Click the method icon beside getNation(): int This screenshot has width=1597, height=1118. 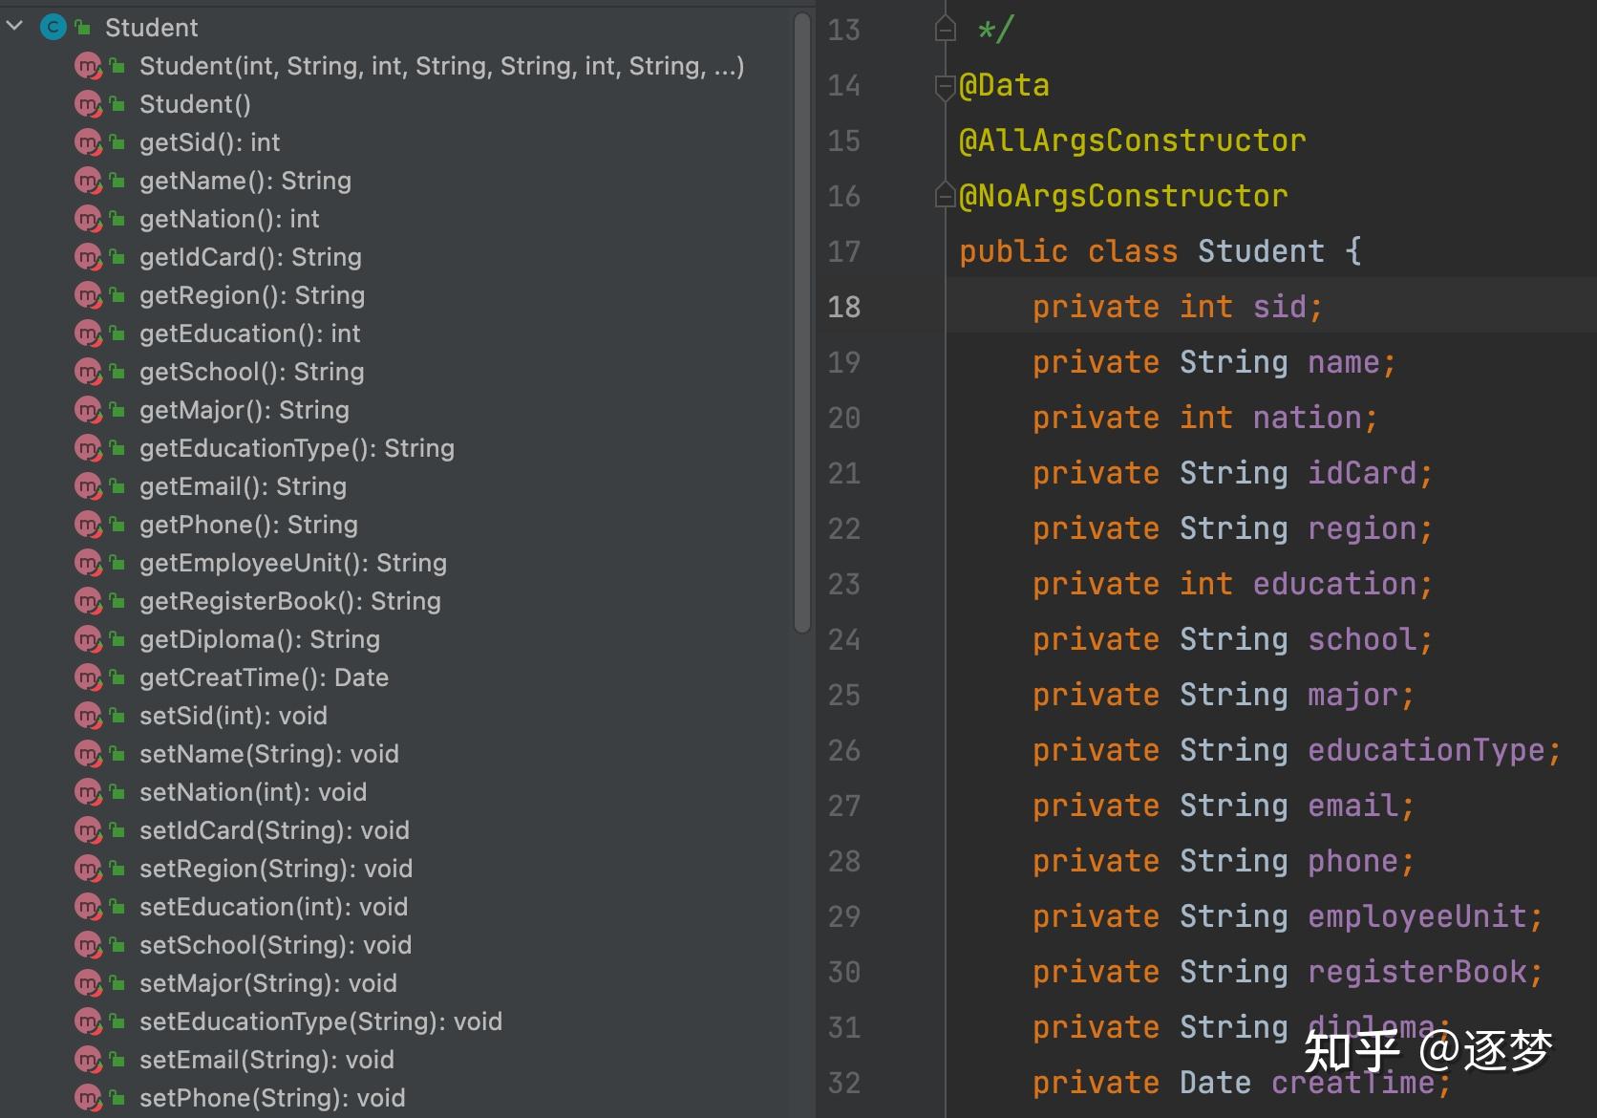pos(88,219)
